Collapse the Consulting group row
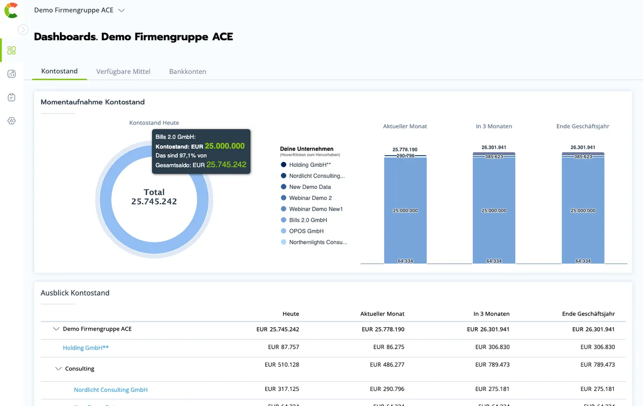Viewport: 643px width, 406px height. [x=58, y=369]
